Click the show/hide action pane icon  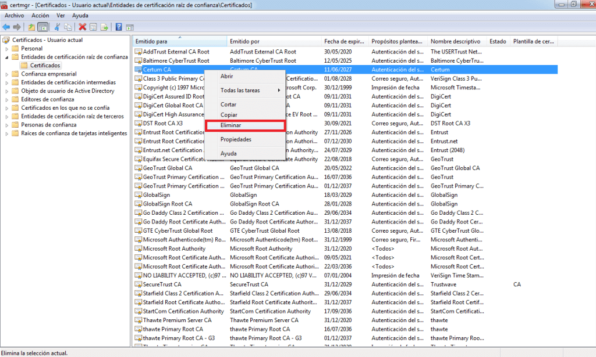click(130, 27)
